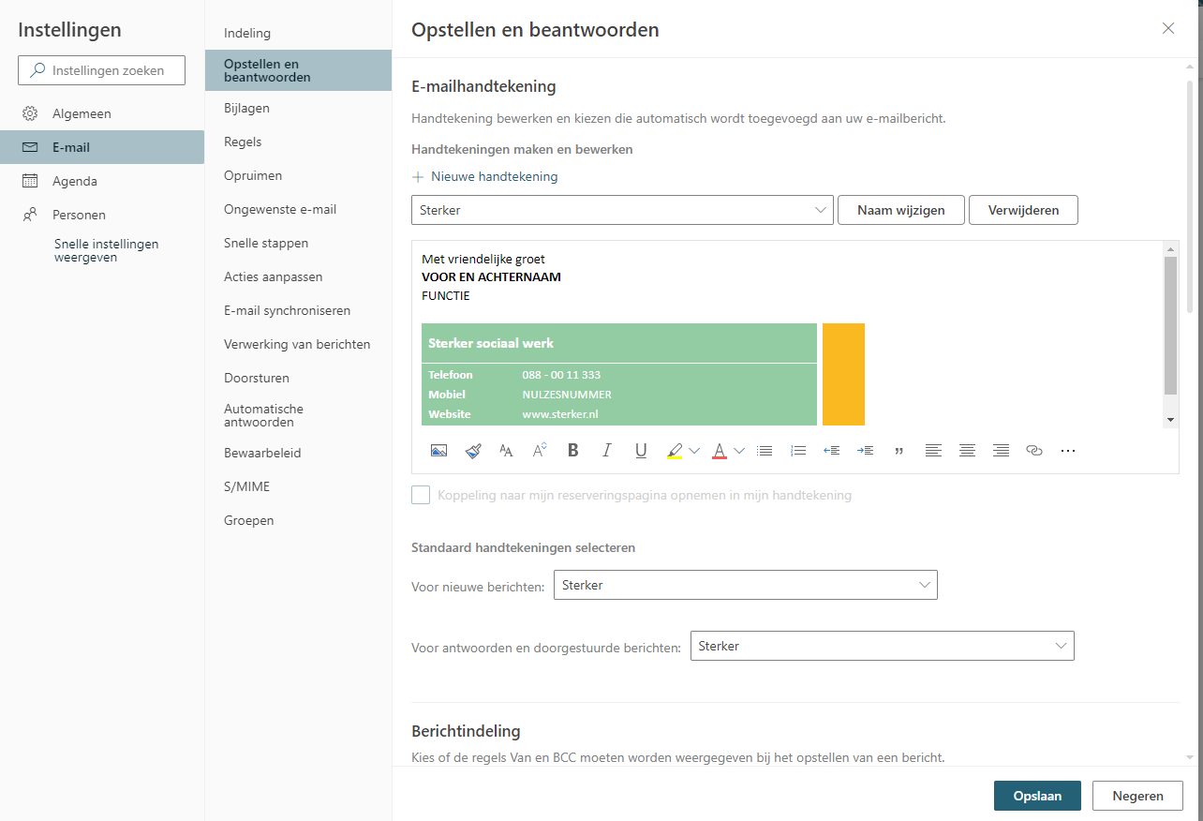Viewport: 1203px width, 821px height.
Task: Select Verwerking van berichten tab
Action: point(298,344)
